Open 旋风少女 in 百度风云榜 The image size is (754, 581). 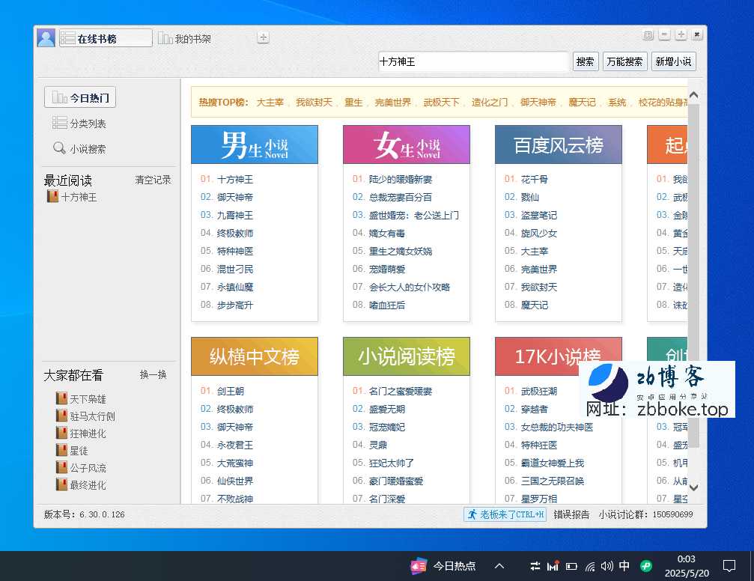pos(539,234)
